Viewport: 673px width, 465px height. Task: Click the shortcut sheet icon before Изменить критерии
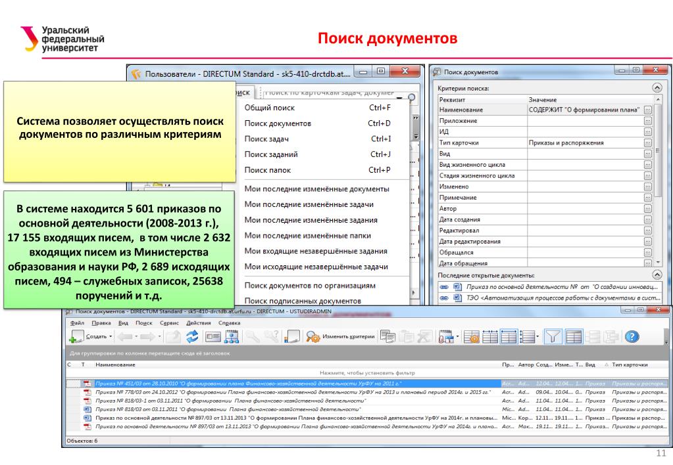(x=292, y=337)
